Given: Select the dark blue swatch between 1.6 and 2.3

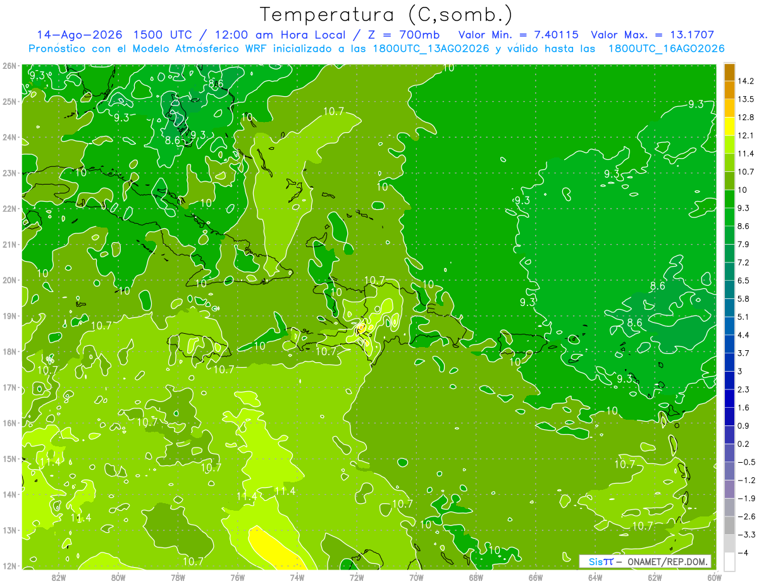Looking at the screenshot, I should [x=729, y=398].
